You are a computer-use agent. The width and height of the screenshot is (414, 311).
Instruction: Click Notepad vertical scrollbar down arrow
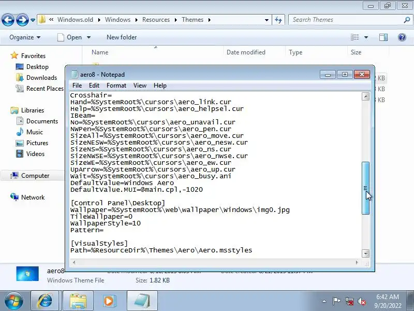click(366, 253)
